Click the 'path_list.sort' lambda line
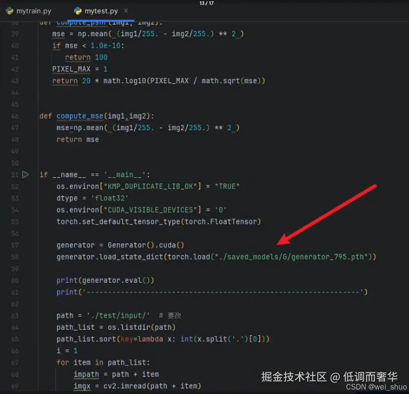Viewport: 409px width, 394px height. [x=163, y=339]
